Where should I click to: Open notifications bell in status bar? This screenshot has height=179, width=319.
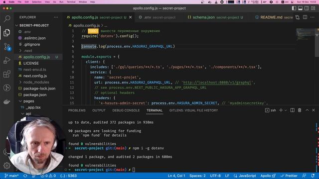coord(313,176)
